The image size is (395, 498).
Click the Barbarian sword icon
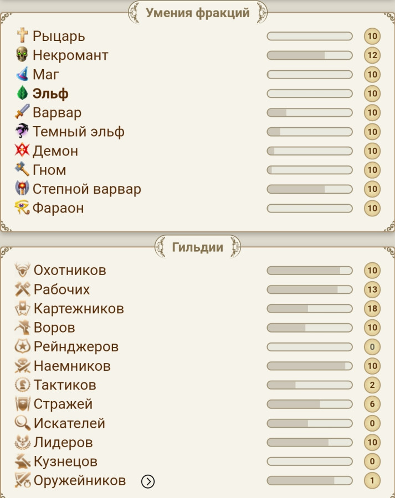pyautogui.click(x=22, y=111)
